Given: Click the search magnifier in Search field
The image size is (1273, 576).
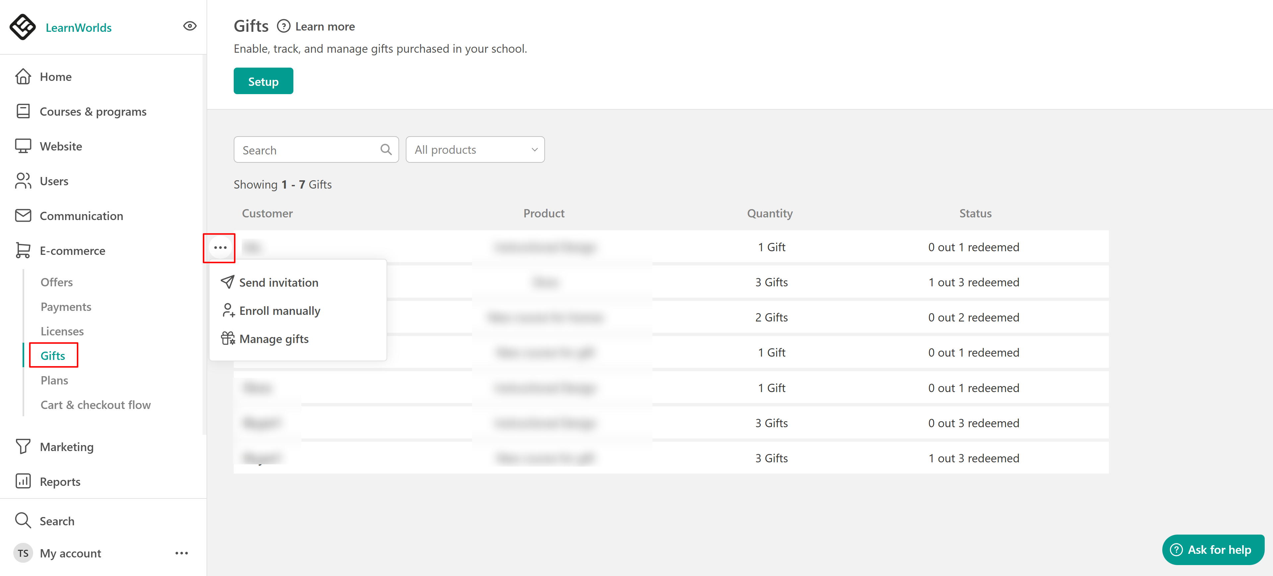Looking at the screenshot, I should [x=386, y=150].
